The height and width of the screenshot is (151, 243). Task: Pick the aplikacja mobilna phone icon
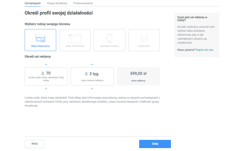point(109,38)
